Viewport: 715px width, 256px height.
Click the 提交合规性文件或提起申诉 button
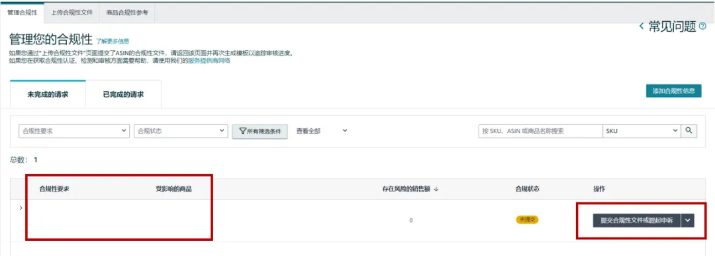point(637,220)
